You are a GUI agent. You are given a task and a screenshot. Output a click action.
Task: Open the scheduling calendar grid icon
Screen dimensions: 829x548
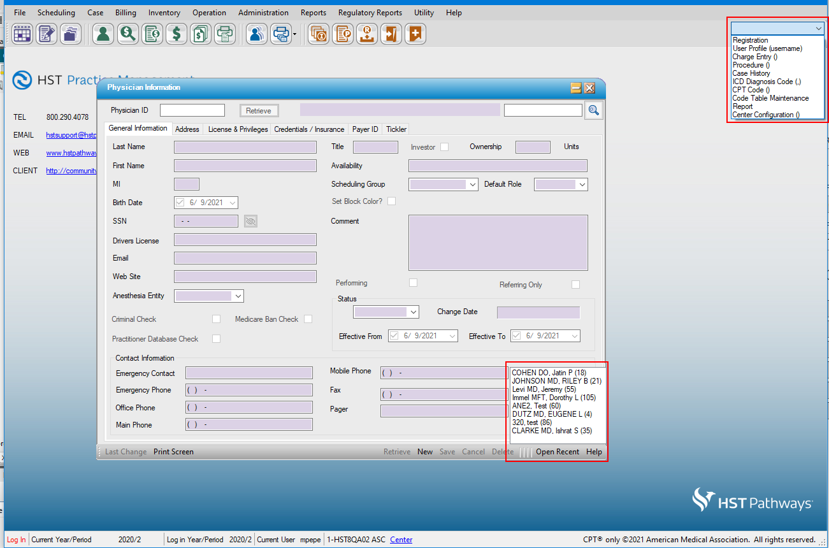point(22,34)
